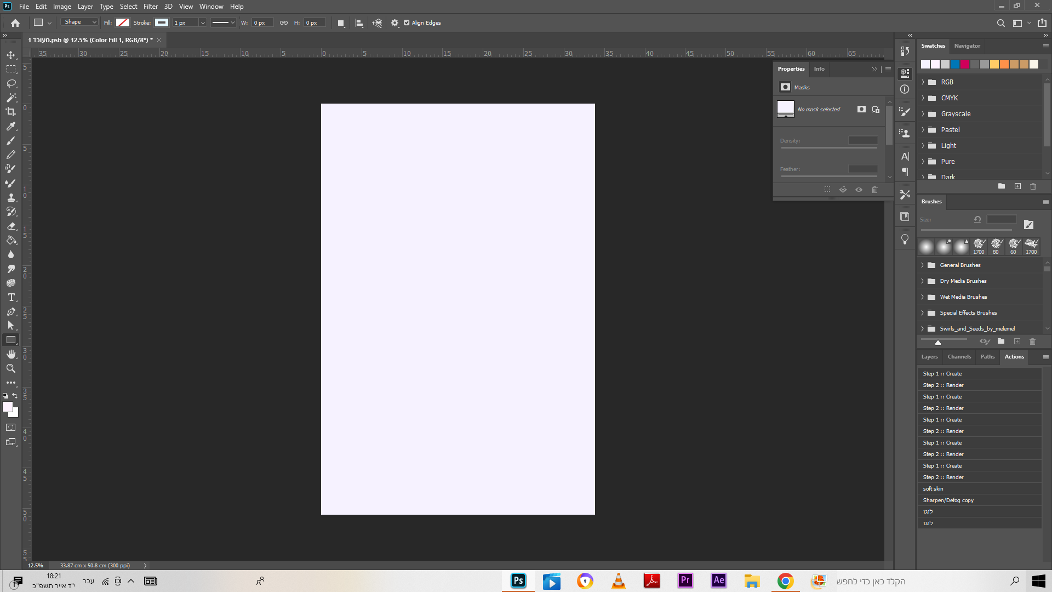This screenshot has width=1052, height=592.
Task: Expand the Pastel swatches folder
Action: (923, 130)
